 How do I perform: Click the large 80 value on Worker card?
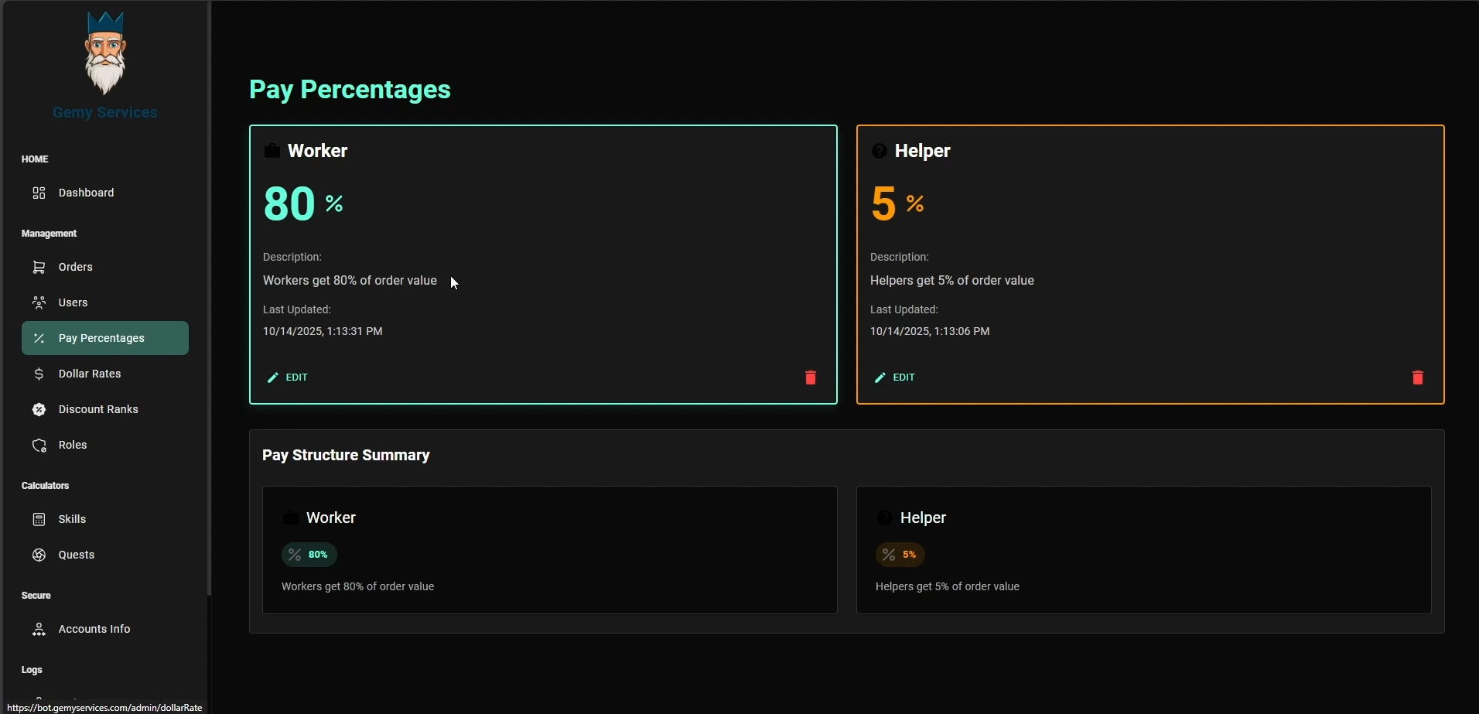289,203
